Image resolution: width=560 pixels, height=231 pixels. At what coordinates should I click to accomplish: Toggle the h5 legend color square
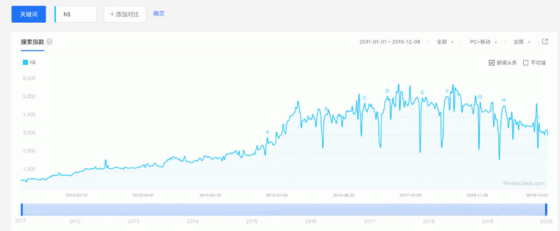click(x=25, y=62)
